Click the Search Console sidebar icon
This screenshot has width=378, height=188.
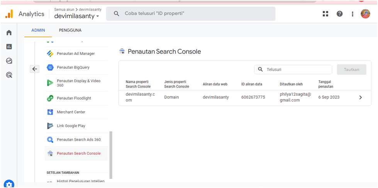50,154
